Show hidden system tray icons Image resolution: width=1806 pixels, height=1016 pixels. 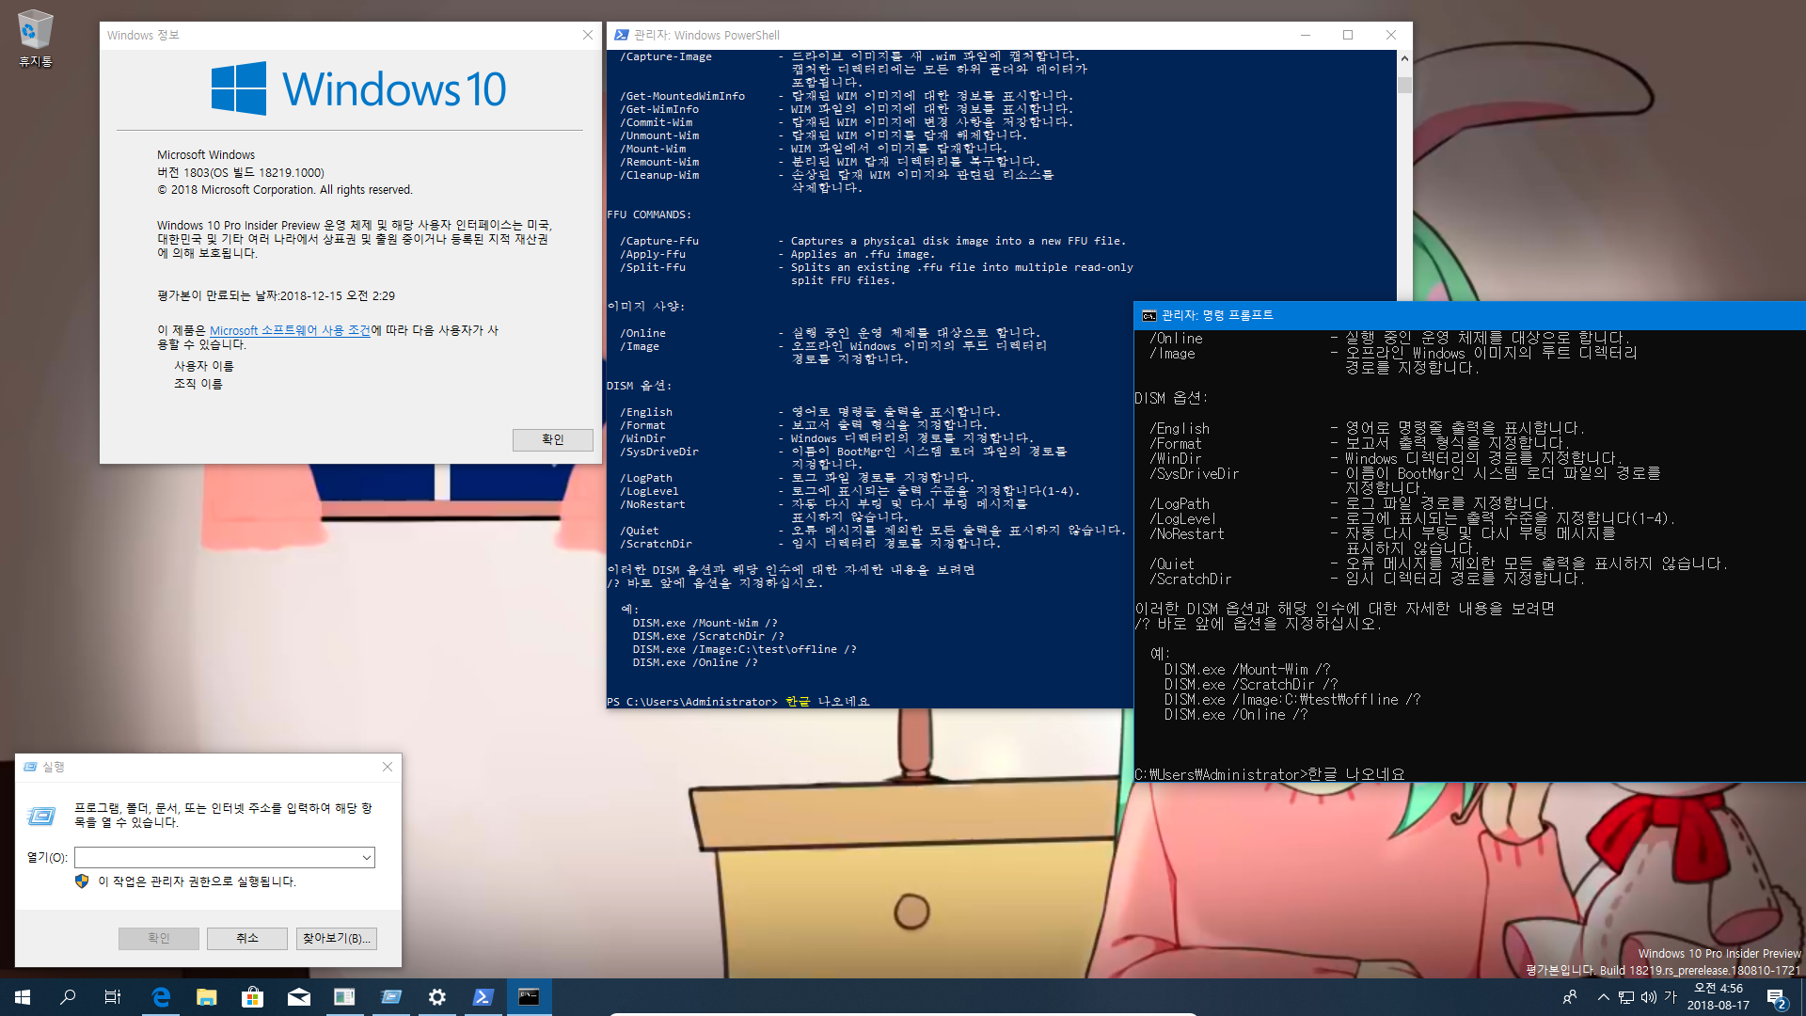1603,997
